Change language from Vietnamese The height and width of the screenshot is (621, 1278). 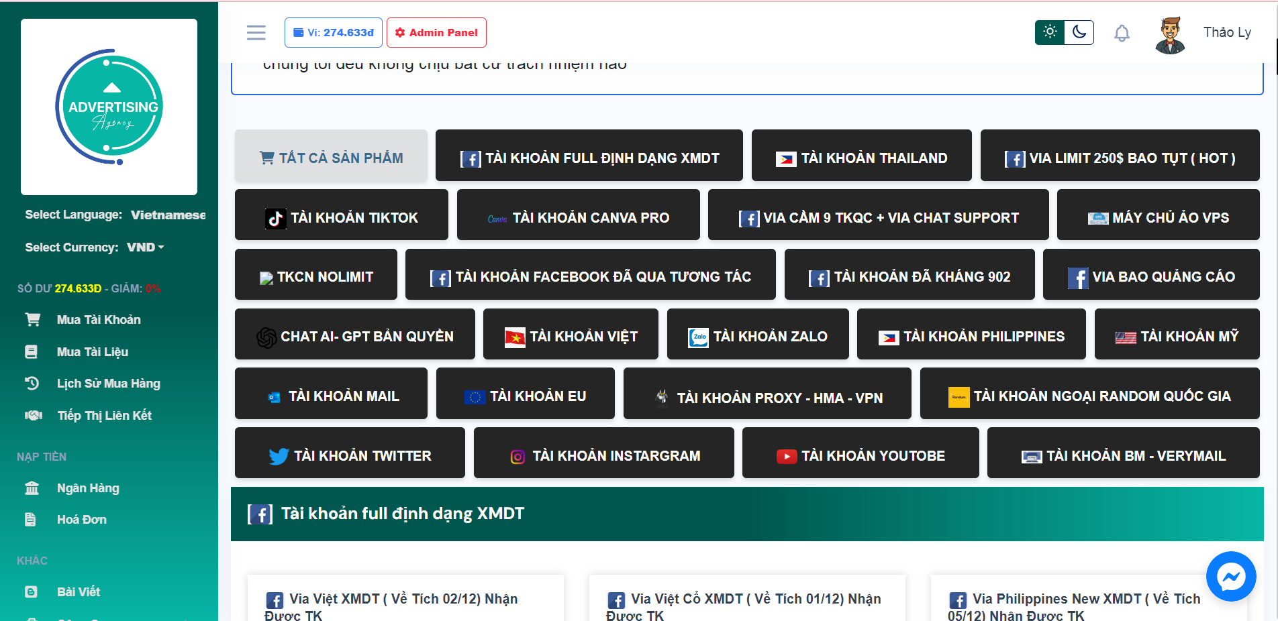pyautogui.click(x=168, y=215)
